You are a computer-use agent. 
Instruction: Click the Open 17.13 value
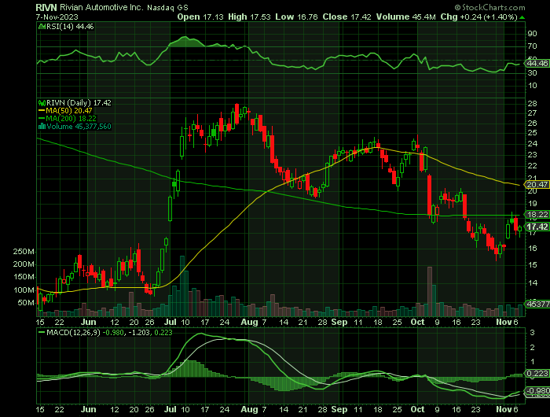coord(200,17)
